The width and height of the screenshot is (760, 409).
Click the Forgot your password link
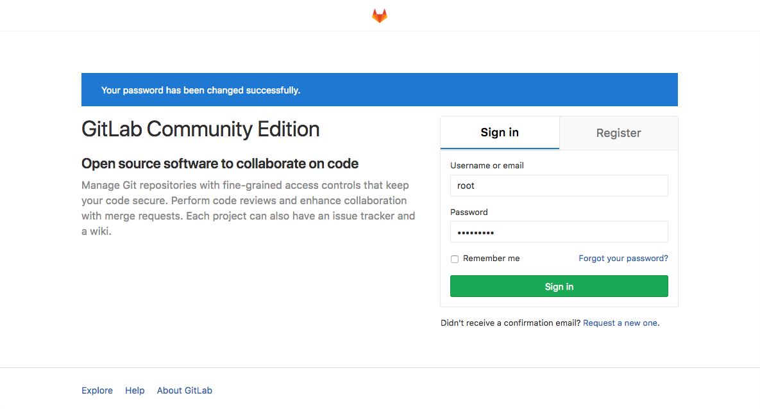point(623,258)
